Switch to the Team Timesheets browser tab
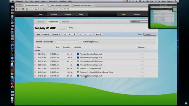The height and width of the screenshot is (106, 189). [59, 5]
